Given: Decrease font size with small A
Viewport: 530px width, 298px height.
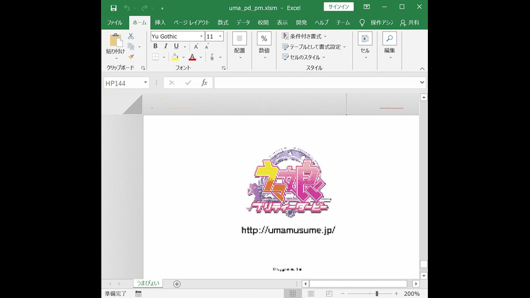Looking at the screenshot, I should (207, 46).
